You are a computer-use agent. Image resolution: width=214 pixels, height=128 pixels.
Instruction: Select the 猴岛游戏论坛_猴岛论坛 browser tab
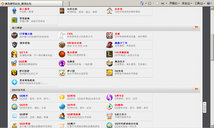coord(31,4)
